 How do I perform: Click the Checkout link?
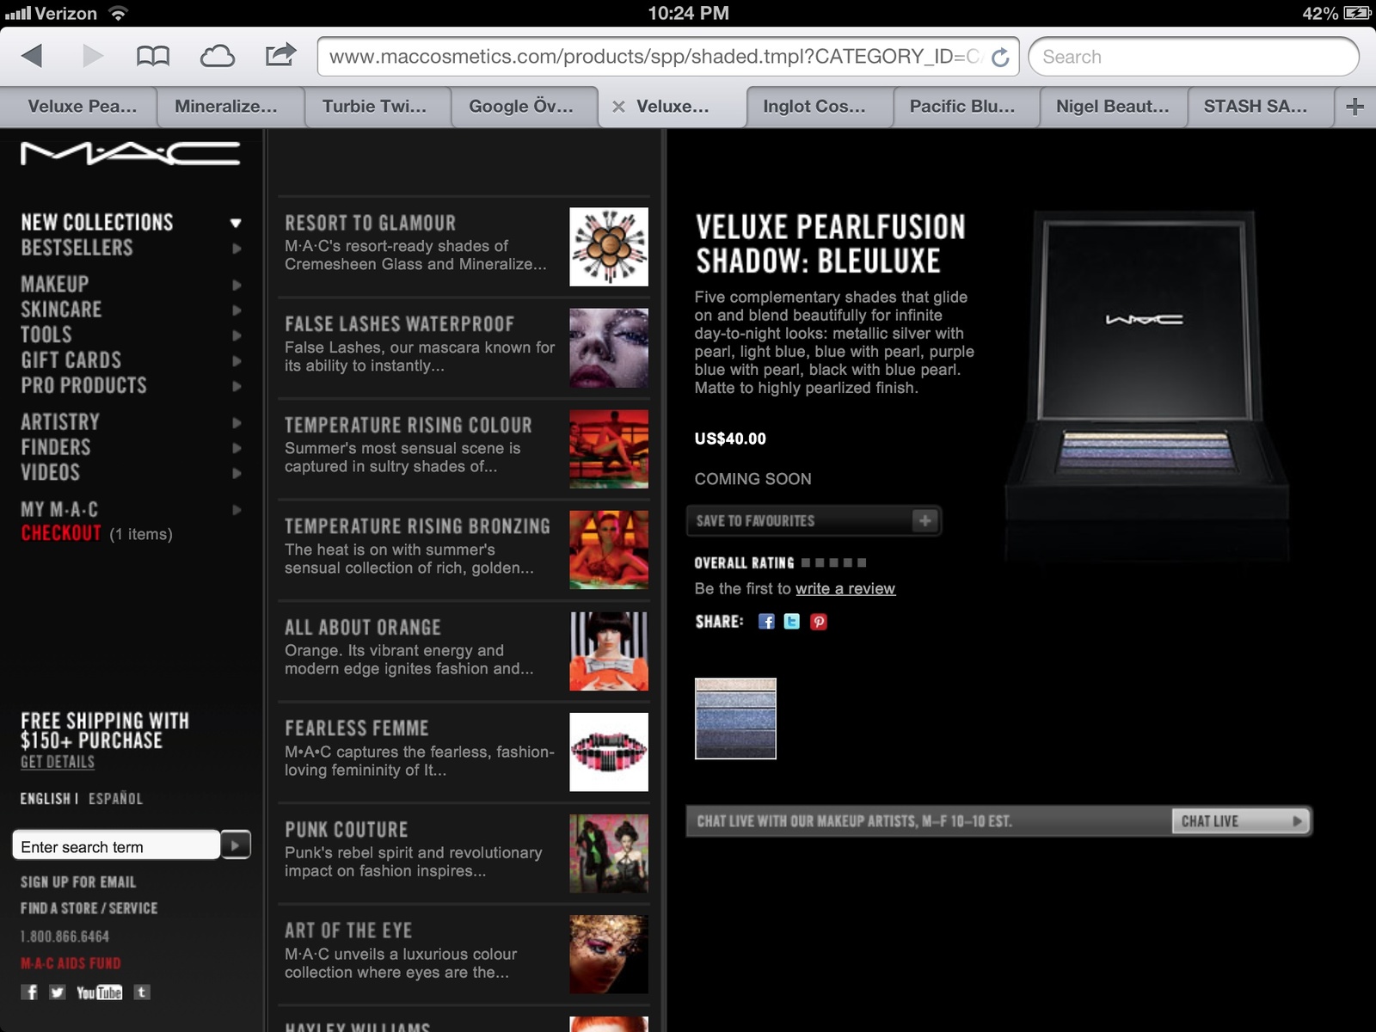tap(61, 533)
